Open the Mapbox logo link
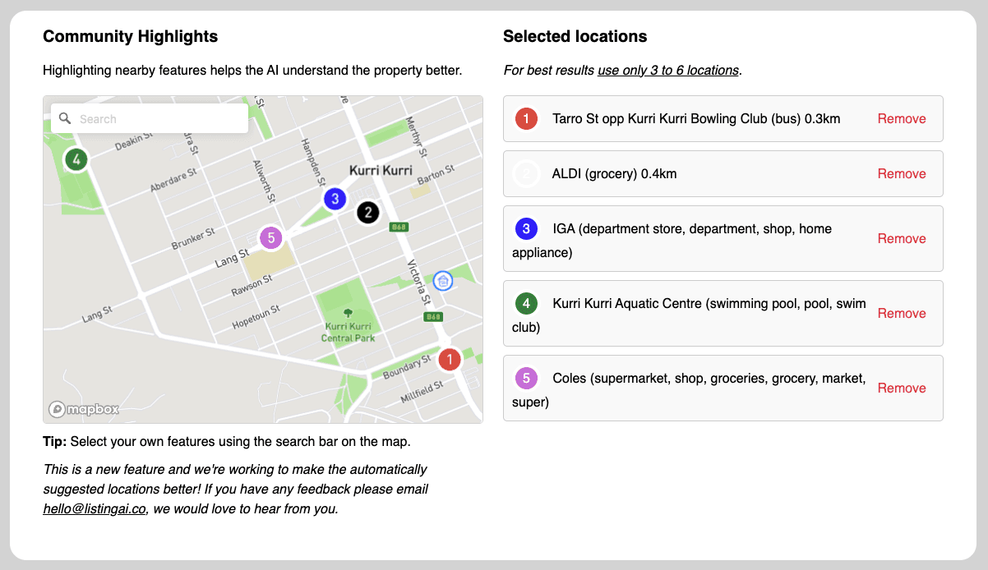The height and width of the screenshot is (570, 988). pos(84,409)
